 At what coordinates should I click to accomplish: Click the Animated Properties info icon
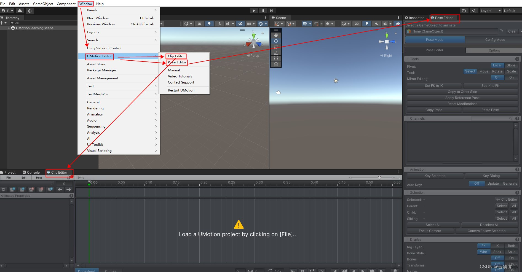[x=71, y=196]
